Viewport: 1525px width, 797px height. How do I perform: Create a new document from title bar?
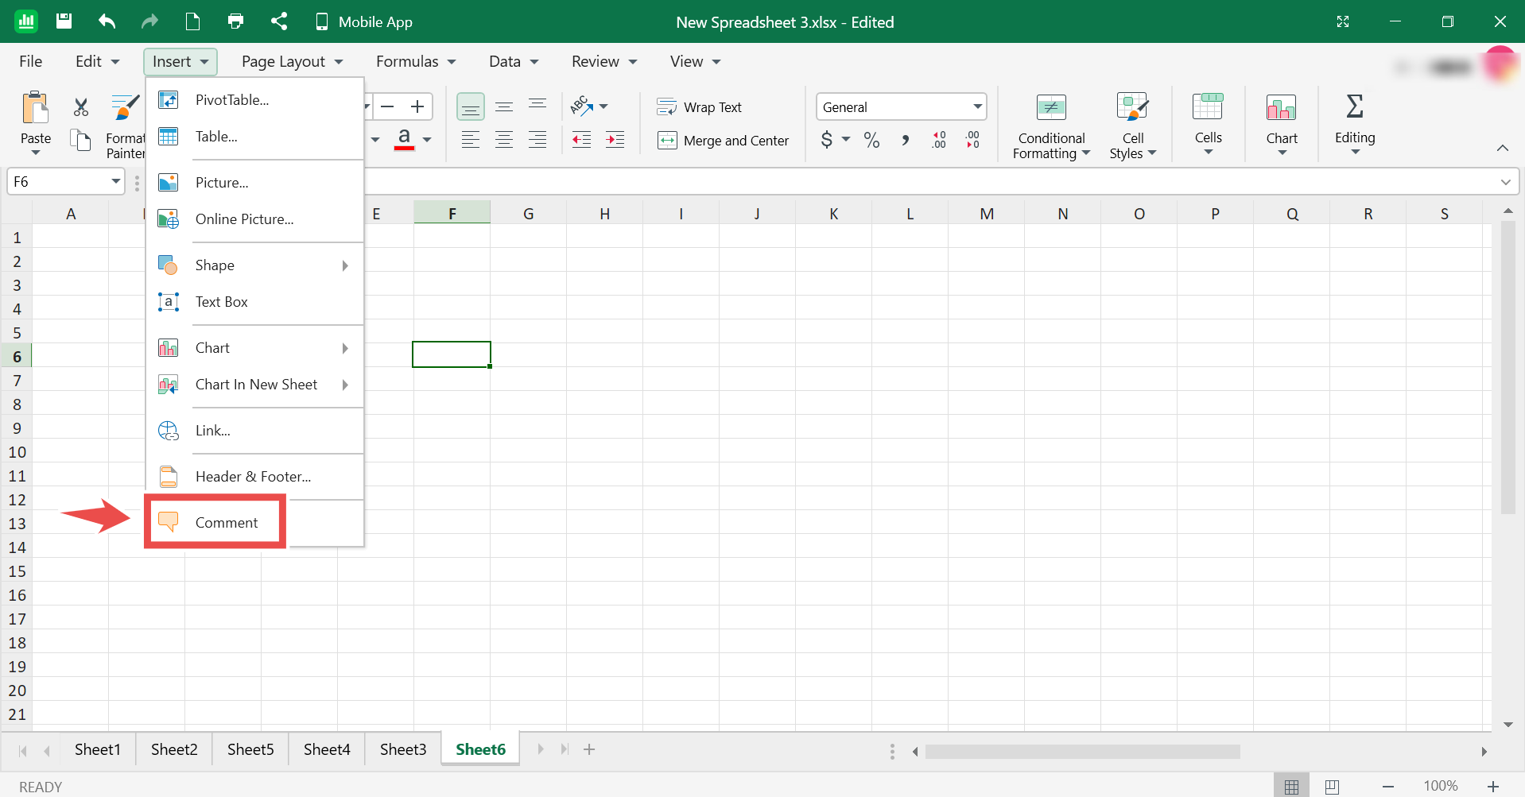tap(192, 21)
